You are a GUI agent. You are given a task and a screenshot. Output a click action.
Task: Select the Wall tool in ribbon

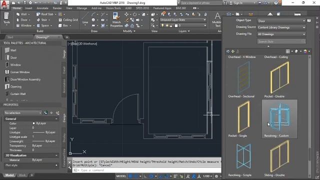22,14
